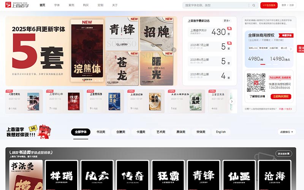Click the arrow beside license tag chips
The width and height of the screenshot is (304, 190).
pyautogui.click(x=291, y=49)
